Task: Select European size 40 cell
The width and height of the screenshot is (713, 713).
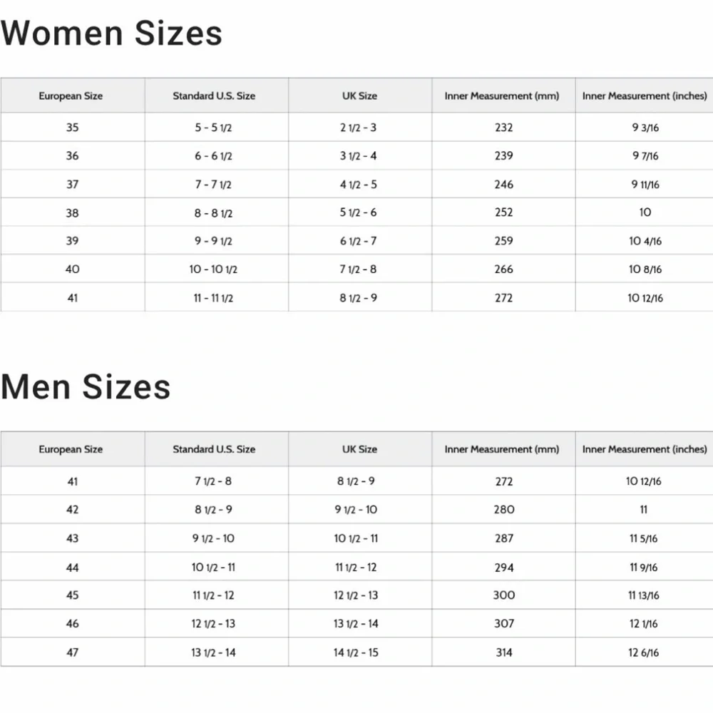Action: (72, 270)
